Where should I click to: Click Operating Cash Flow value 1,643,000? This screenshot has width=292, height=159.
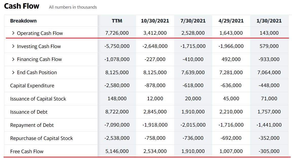231,33
